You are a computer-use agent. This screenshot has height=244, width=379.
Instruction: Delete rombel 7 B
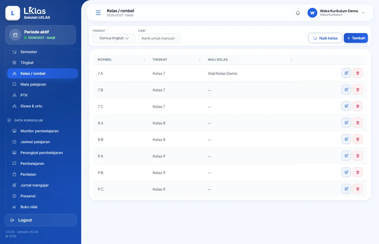(358, 89)
